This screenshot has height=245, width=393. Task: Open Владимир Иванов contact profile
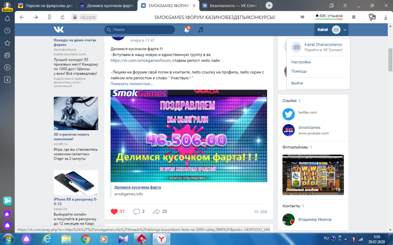(x=315, y=220)
